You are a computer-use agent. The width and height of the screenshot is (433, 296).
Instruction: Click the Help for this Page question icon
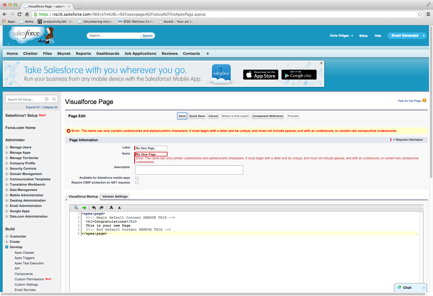click(424, 101)
